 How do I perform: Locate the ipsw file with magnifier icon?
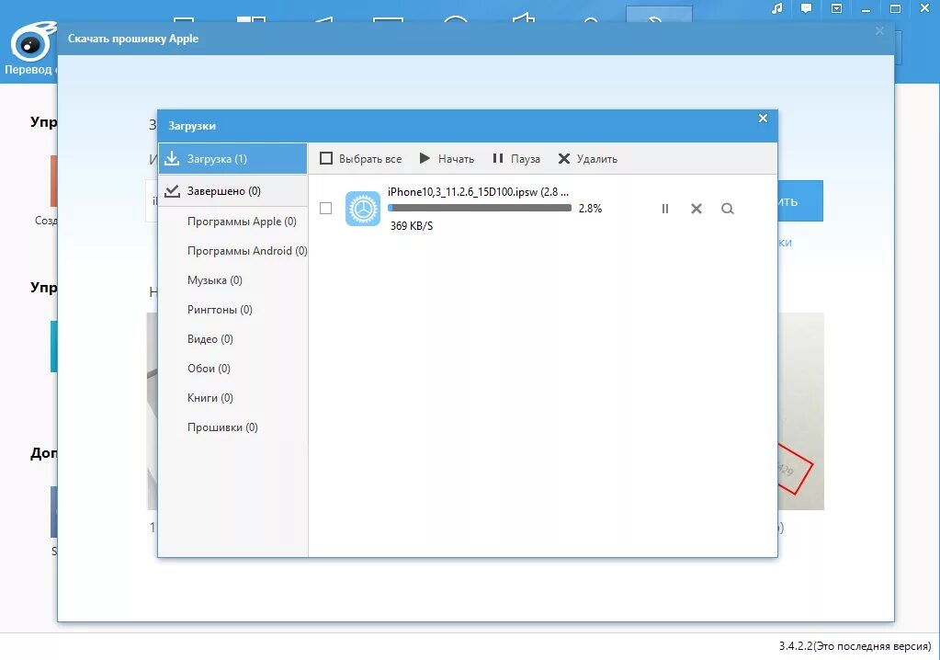[727, 209]
